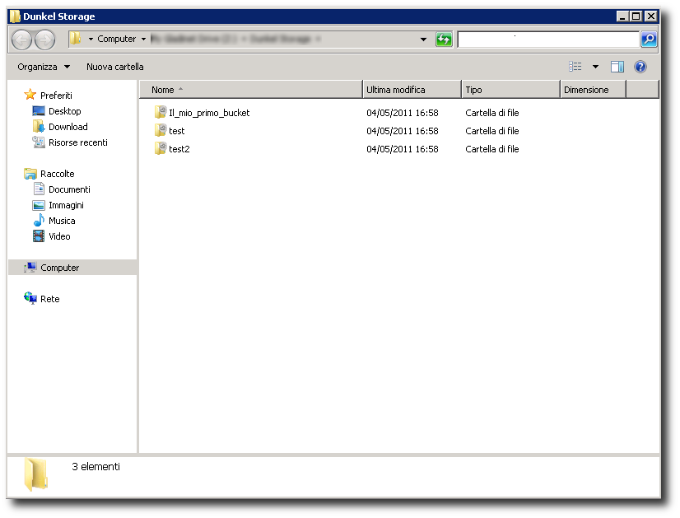Open Risorse recenti in the favorites
This screenshot has height=518, width=680.
coord(78,142)
